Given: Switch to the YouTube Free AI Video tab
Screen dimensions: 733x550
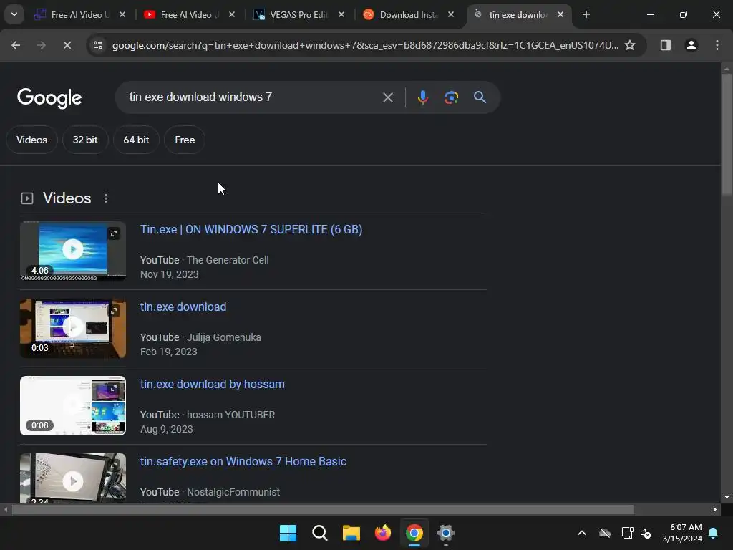Looking at the screenshot, I should click(x=189, y=15).
